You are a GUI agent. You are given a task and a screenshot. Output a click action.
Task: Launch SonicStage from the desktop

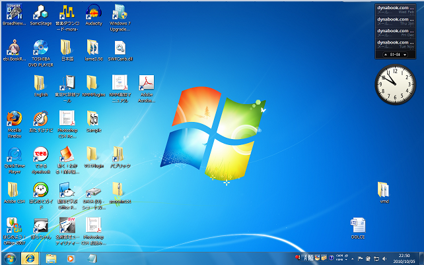click(41, 15)
